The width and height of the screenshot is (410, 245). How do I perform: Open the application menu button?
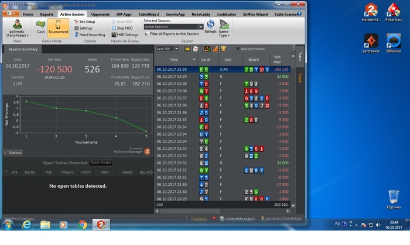click(11, 13)
